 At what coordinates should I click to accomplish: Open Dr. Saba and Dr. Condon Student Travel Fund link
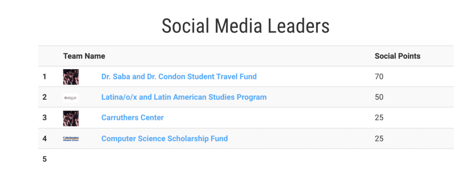tap(179, 77)
